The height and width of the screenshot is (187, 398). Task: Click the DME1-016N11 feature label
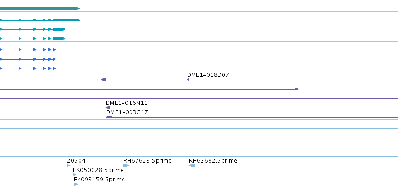[x=127, y=103]
